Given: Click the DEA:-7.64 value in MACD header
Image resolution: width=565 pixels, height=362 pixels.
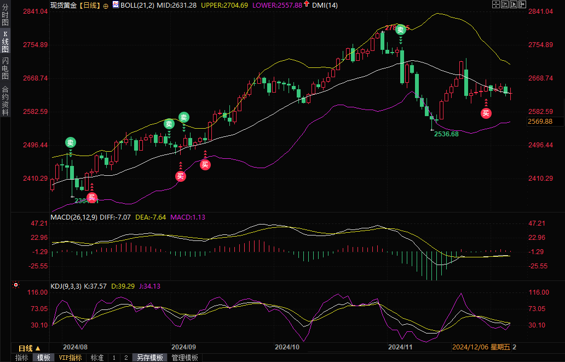Looking at the screenshot, I should [x=150, y=217].
